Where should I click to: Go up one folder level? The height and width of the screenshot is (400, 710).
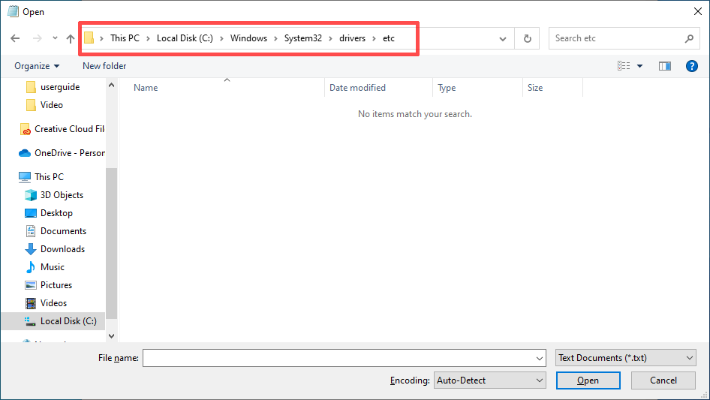71,38
